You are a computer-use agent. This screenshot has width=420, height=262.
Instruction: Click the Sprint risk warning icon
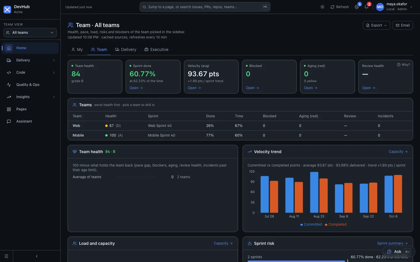(x=250, y=243)
